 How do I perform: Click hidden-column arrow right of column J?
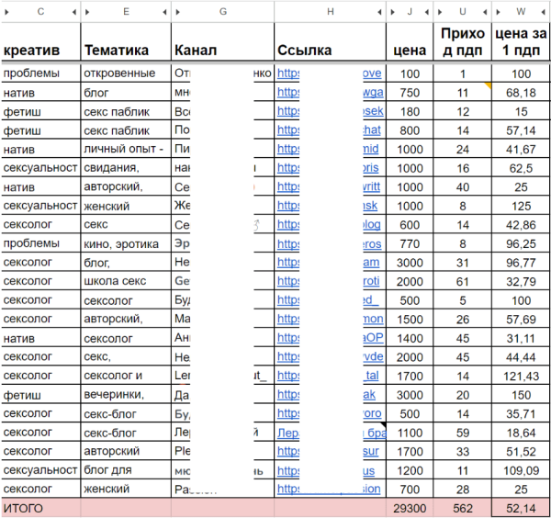425,12
